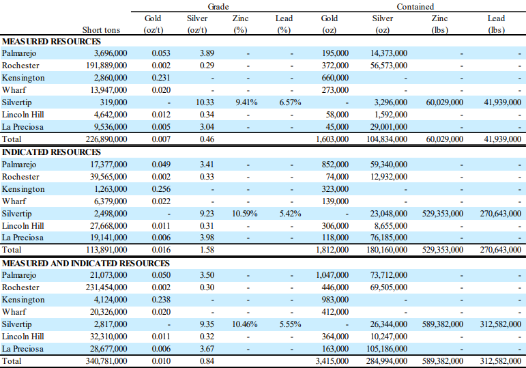Screen dimensions: 526x368
Task: Click Kensington contained gold 983,000
Action: click(335, 300)
